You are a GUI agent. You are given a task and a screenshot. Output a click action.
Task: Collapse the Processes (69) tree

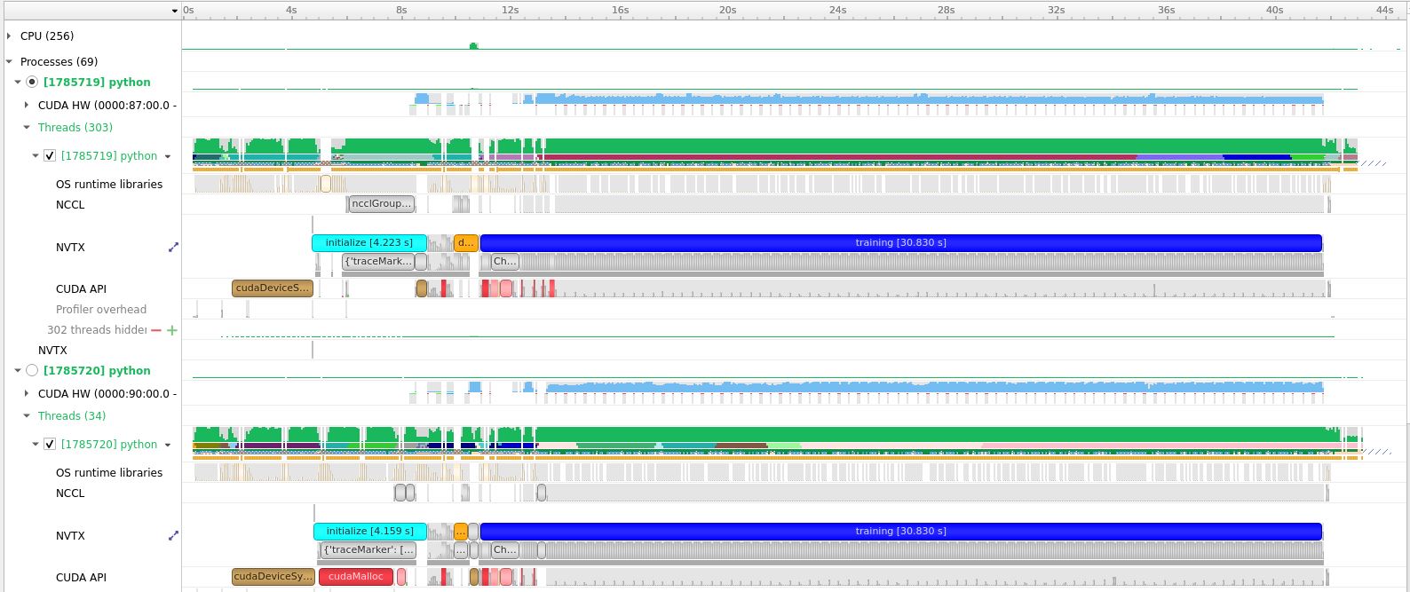point(9,62)
